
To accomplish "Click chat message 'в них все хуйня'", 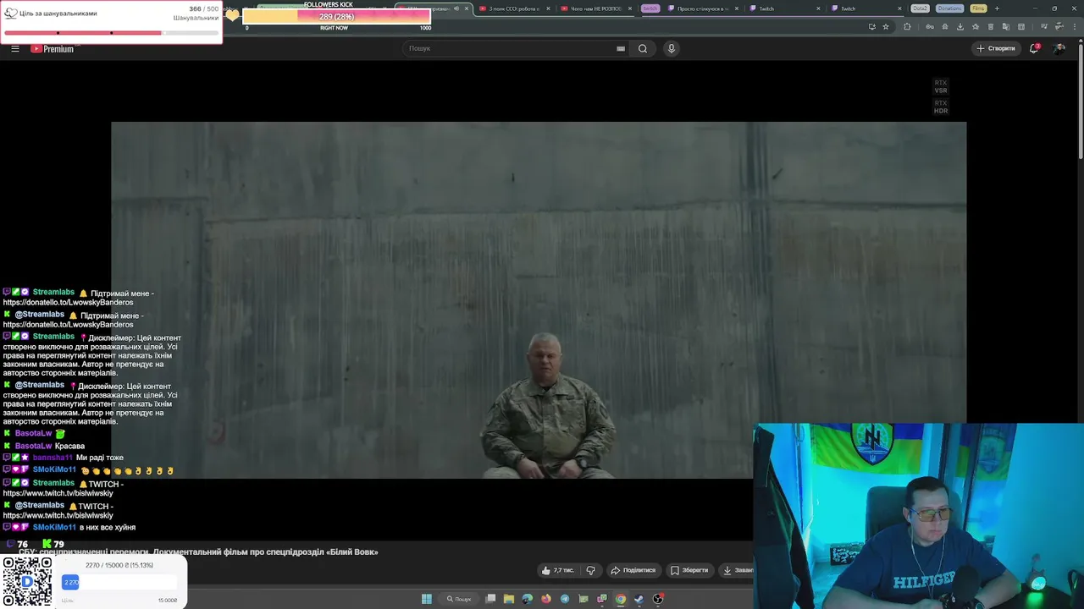I will (107, 527).
